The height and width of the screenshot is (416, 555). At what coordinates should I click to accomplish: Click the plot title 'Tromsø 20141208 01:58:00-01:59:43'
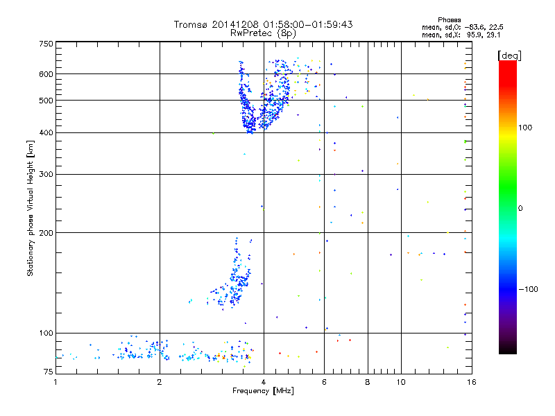(x=263, y=24)
